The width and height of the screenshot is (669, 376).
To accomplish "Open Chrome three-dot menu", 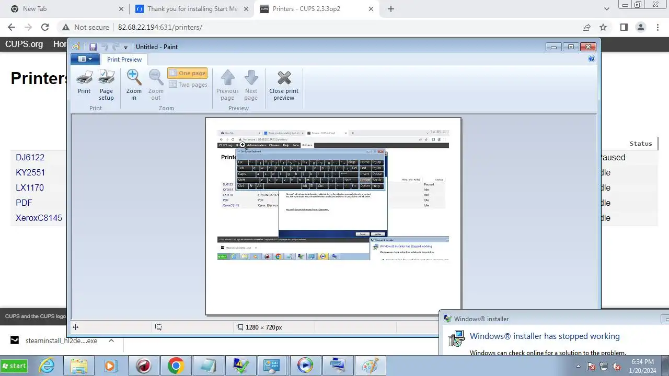I will 658,27.
